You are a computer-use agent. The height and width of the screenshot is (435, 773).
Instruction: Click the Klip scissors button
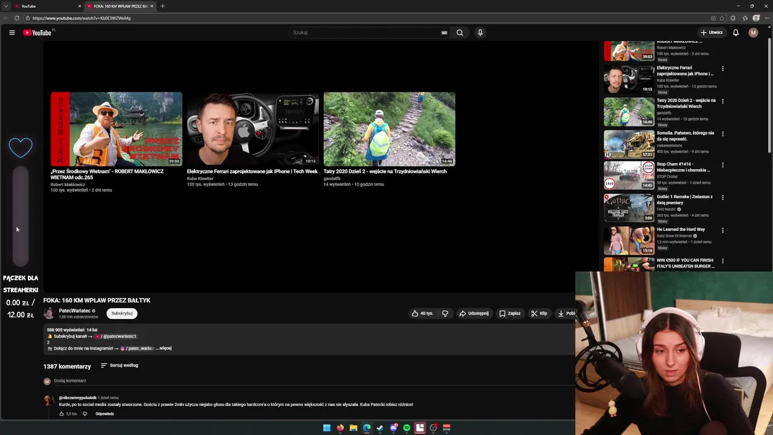click(539, 314)
